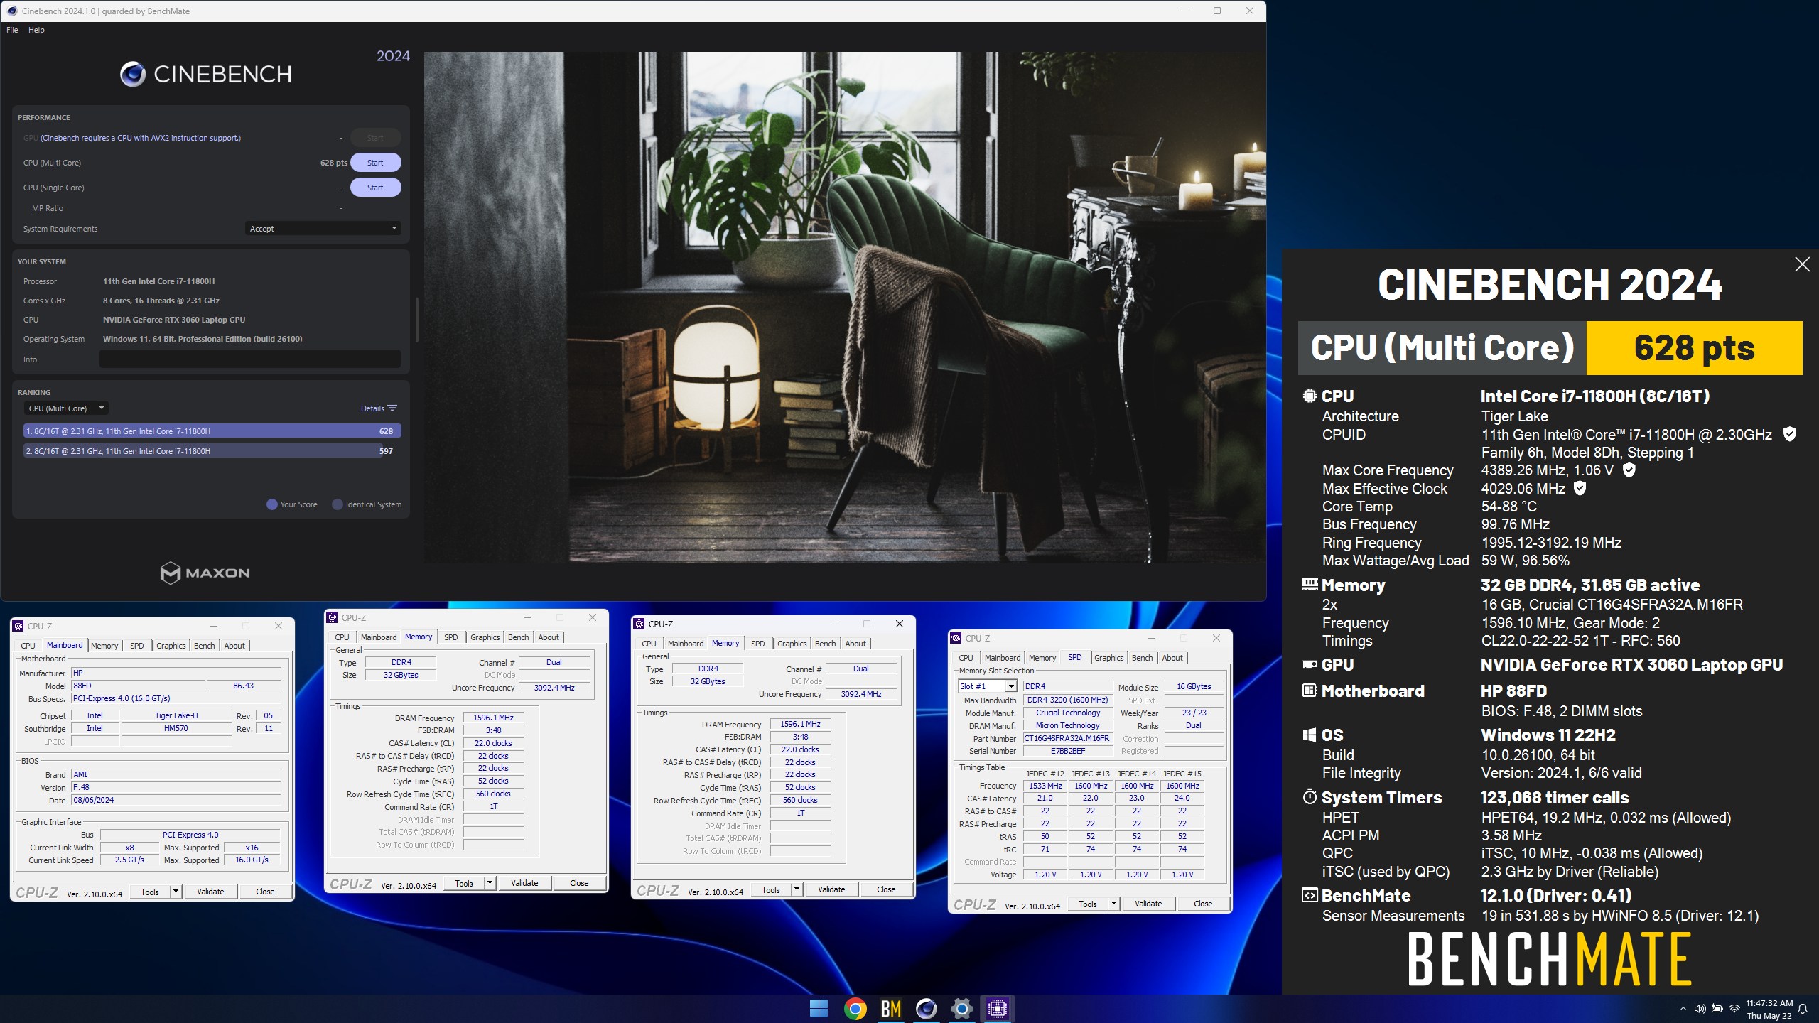The image size is (1819, 1023).
Task: Open the File menu in Cinebench
Action: coord(12,30)
